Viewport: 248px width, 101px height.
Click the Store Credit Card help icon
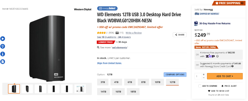coord(232,66)
